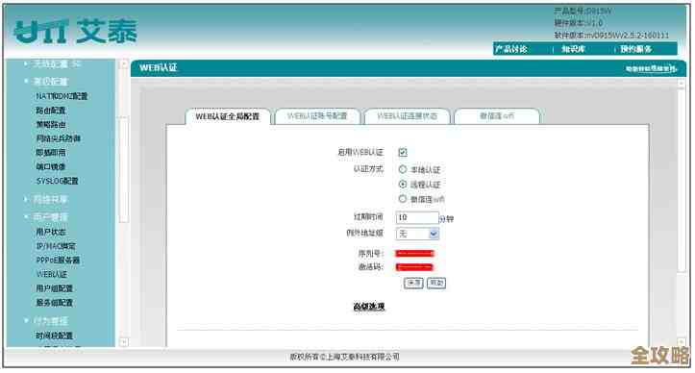Click the UTT 艾泰 logo
The width and height of the screenshot is (695, 373).
(76, 32)
